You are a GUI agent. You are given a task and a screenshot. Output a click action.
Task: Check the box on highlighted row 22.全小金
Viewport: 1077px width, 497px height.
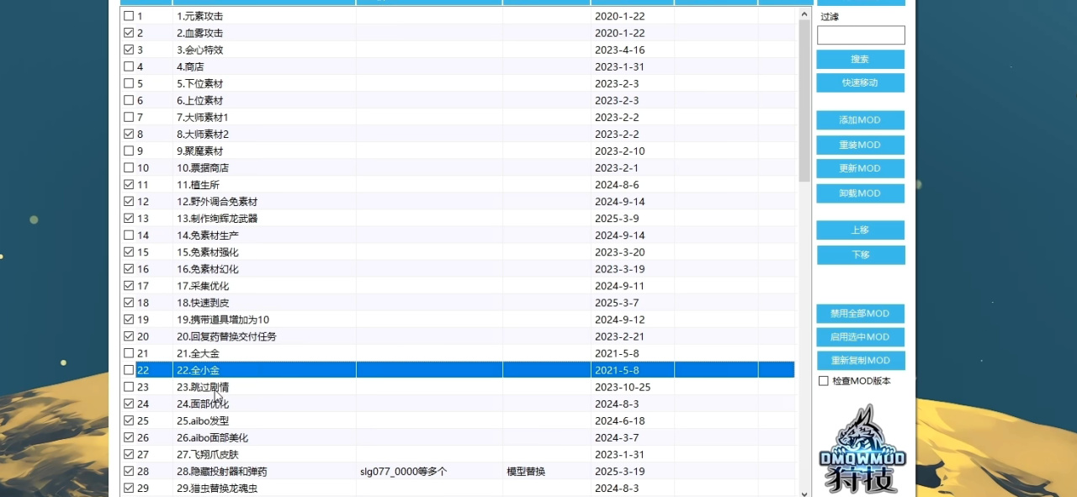(129, 370)
